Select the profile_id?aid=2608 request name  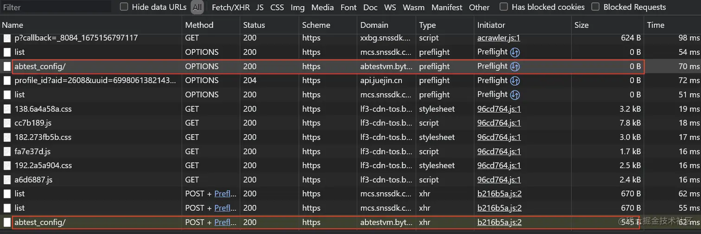point(95,81)
